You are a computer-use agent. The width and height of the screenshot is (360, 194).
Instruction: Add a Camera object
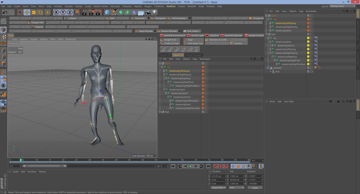click(x=148, y=12)
